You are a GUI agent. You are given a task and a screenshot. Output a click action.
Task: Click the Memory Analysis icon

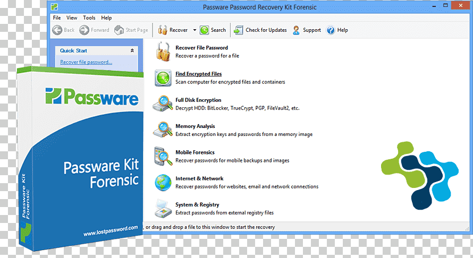click(x=163, y=130)
